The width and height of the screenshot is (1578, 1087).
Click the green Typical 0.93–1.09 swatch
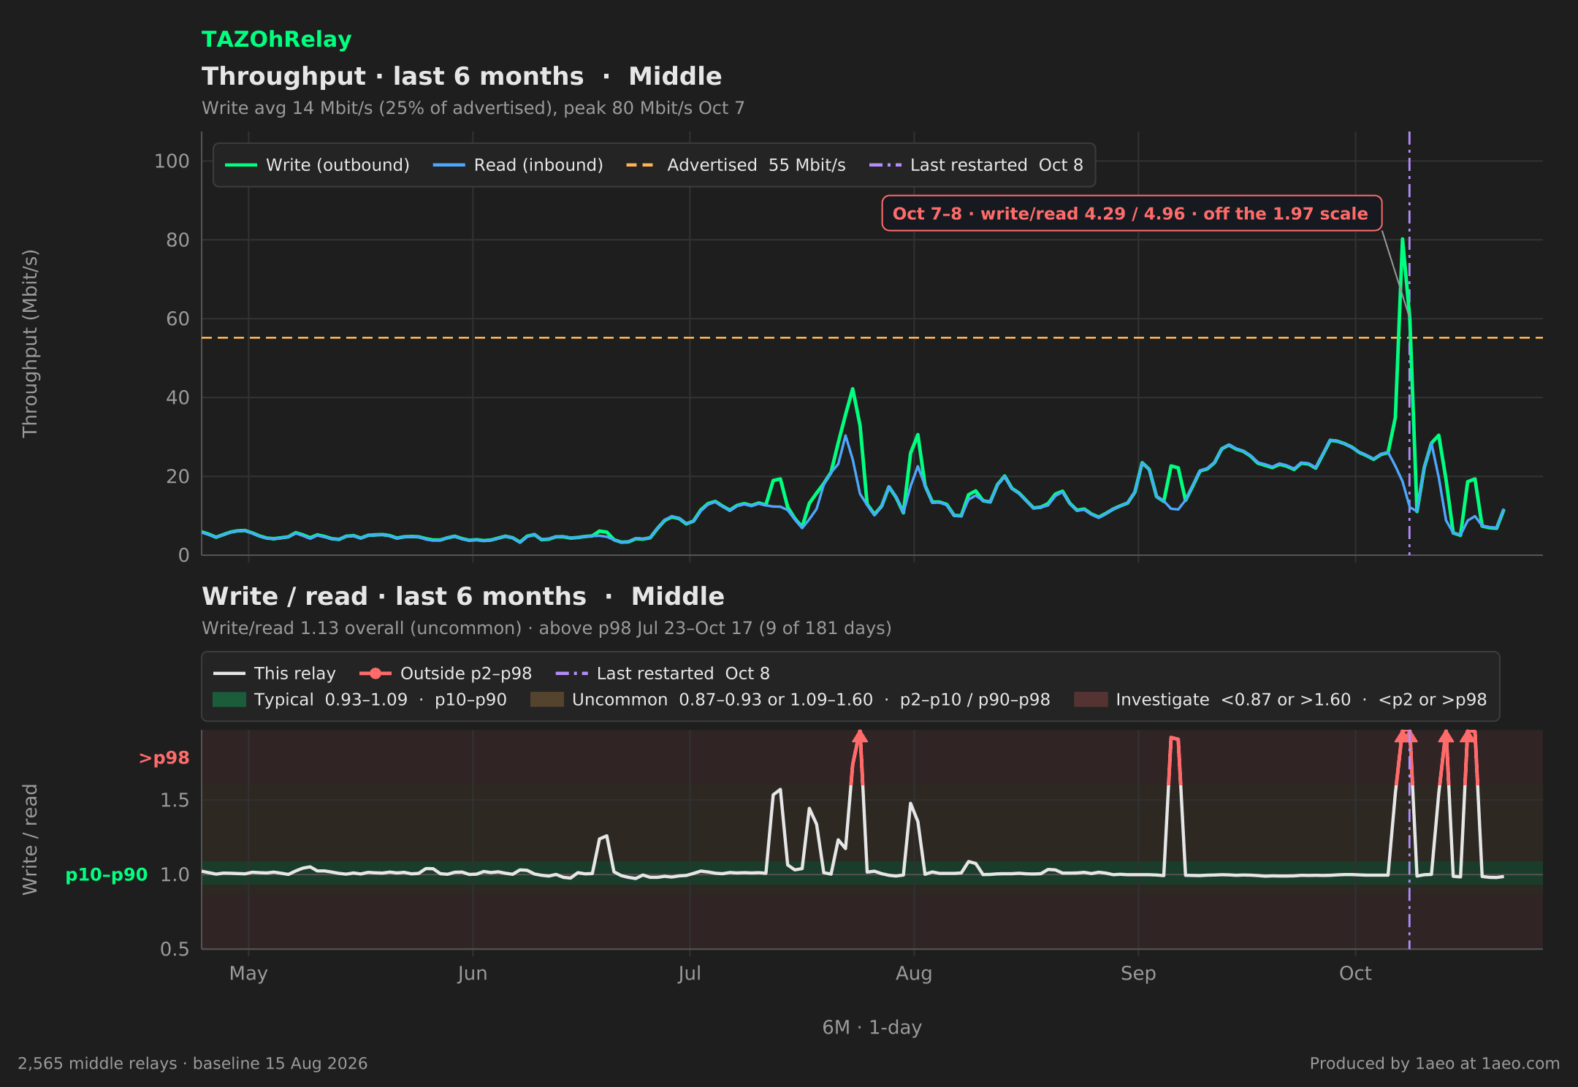coord(229,700)
